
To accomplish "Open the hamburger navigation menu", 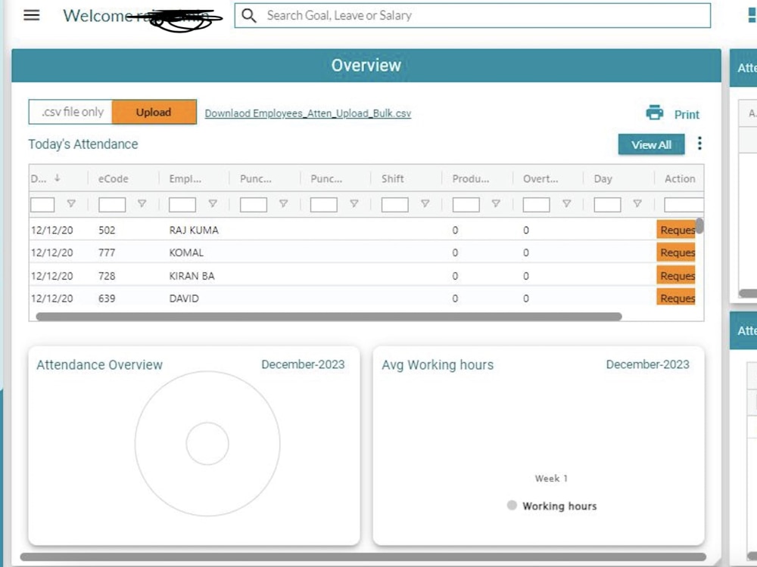I will tap(32, 15).
